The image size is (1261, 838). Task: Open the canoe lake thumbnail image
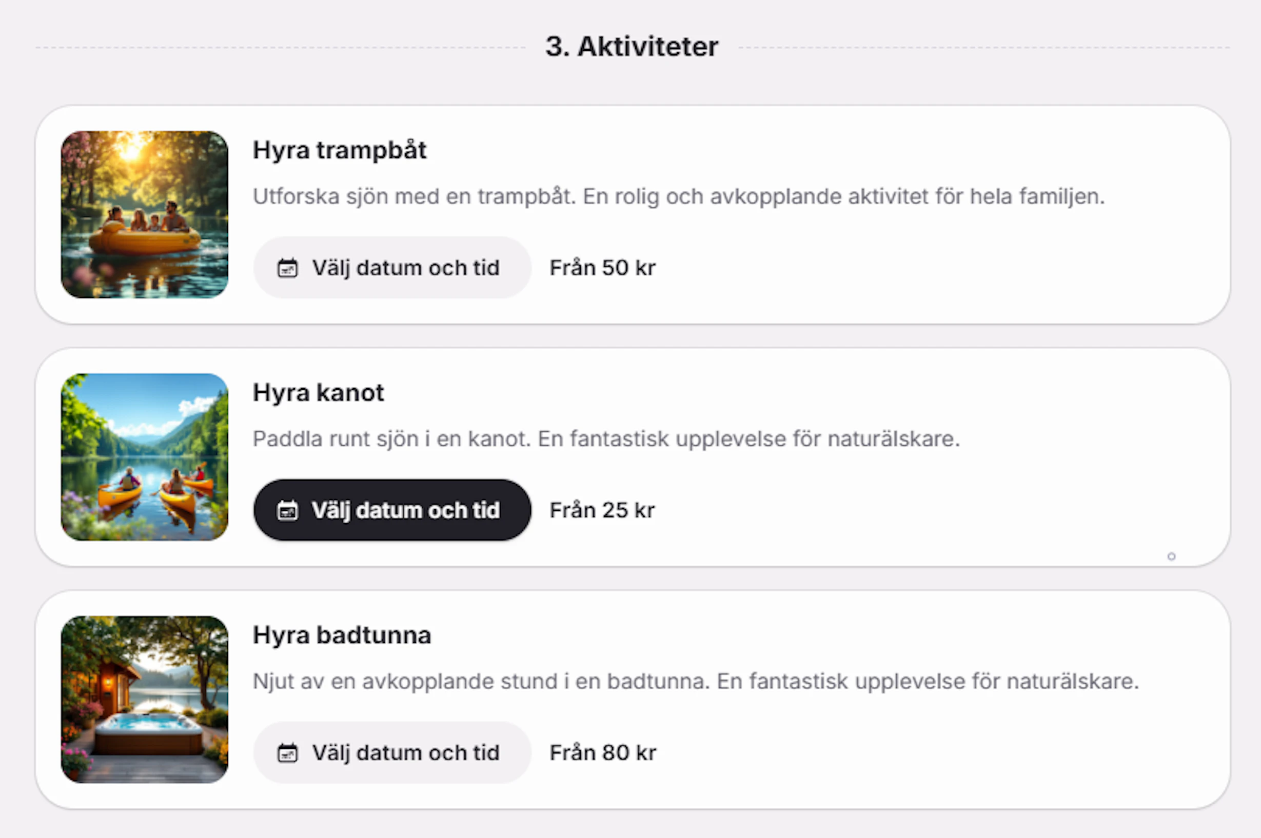point(144,457)
